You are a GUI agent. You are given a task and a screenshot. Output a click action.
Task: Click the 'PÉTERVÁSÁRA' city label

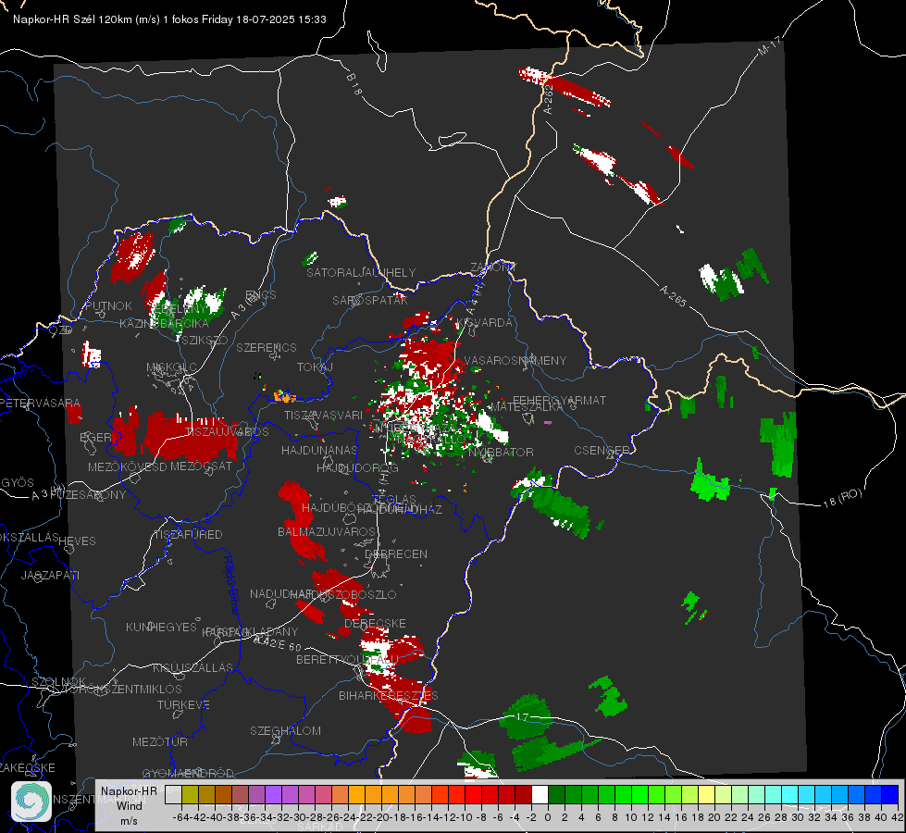coord(40,403)
